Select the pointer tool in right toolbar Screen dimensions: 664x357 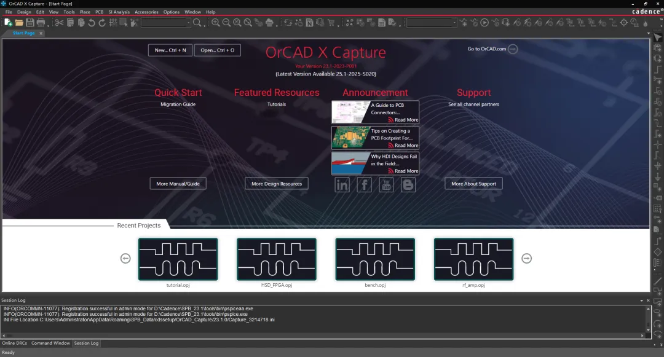(x=658, y=37)
